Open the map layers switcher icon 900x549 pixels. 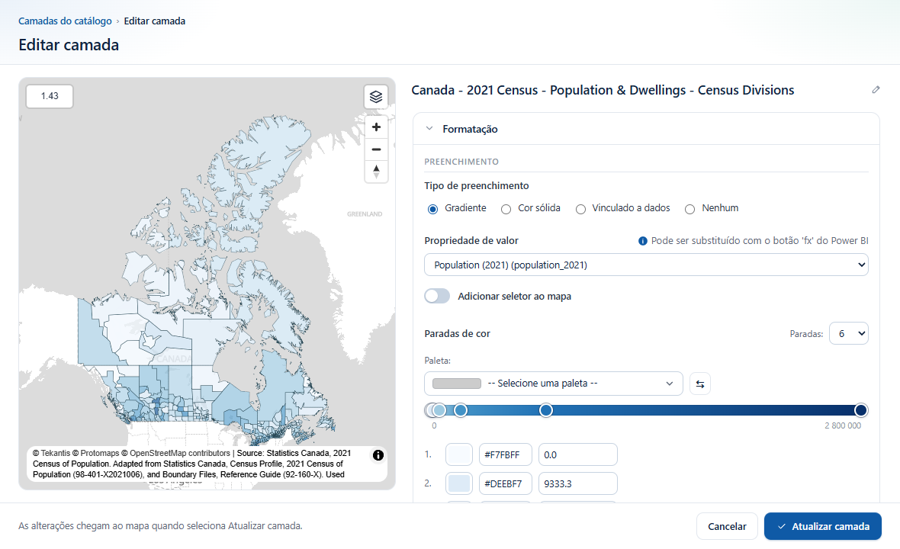(376, 96)
